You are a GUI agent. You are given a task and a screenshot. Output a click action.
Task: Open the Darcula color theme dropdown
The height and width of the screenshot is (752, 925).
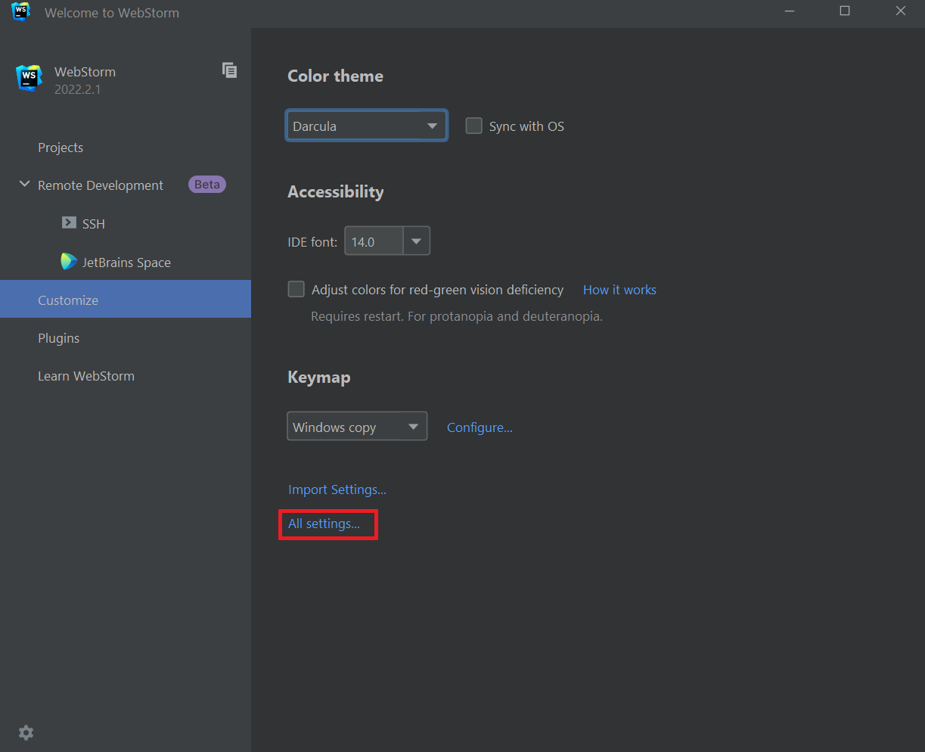point(366,126)
